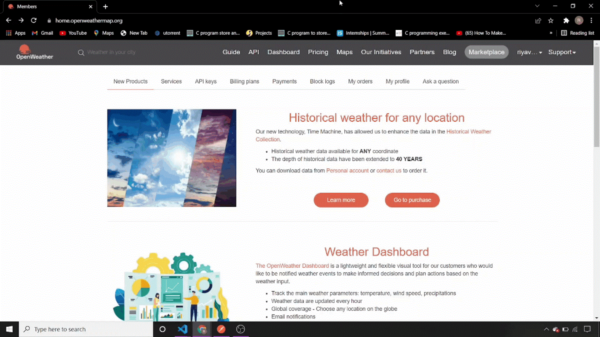Go back with browser back arrow

point(8,20)
